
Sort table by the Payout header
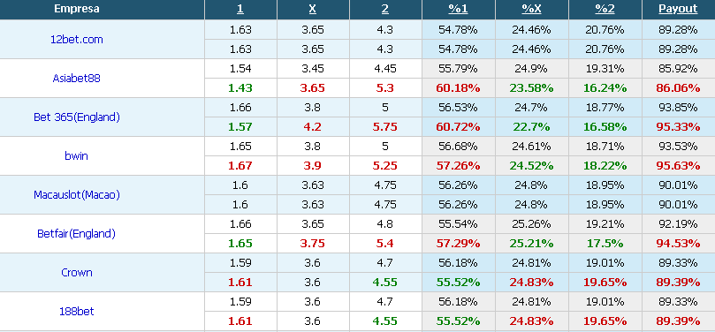(x=678, y=9)
